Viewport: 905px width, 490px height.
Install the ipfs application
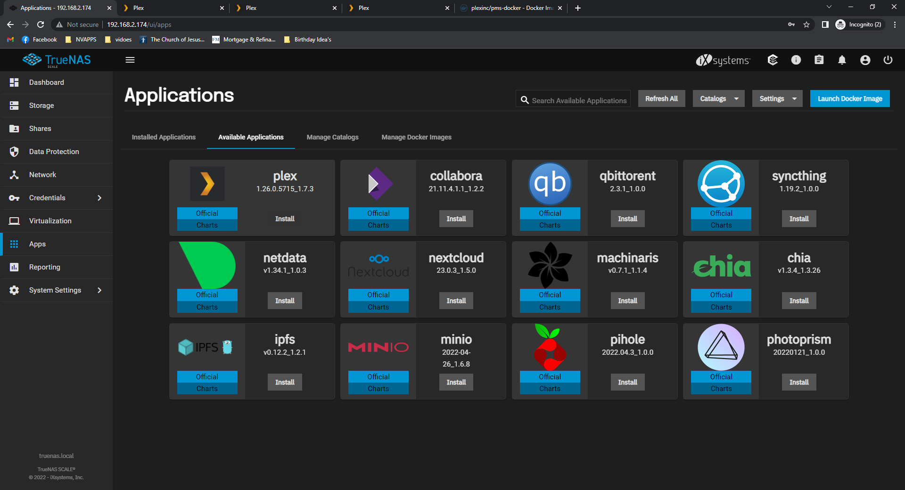(x=285, y=382)
